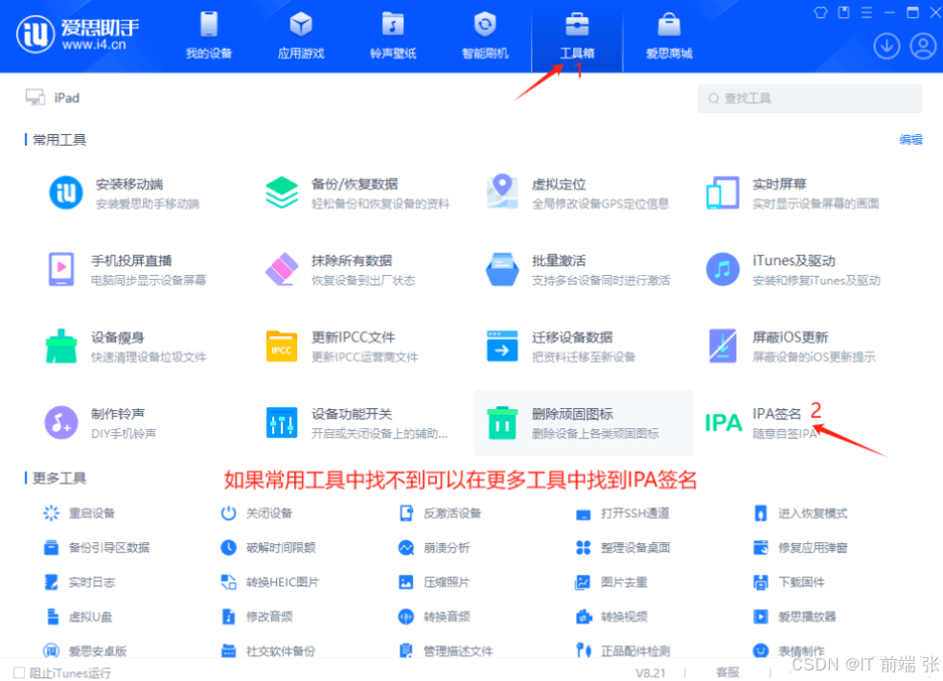Launch iTunes及驱动 music icon
The width and height of the screenshot is (943, 681).
[723, 269]
